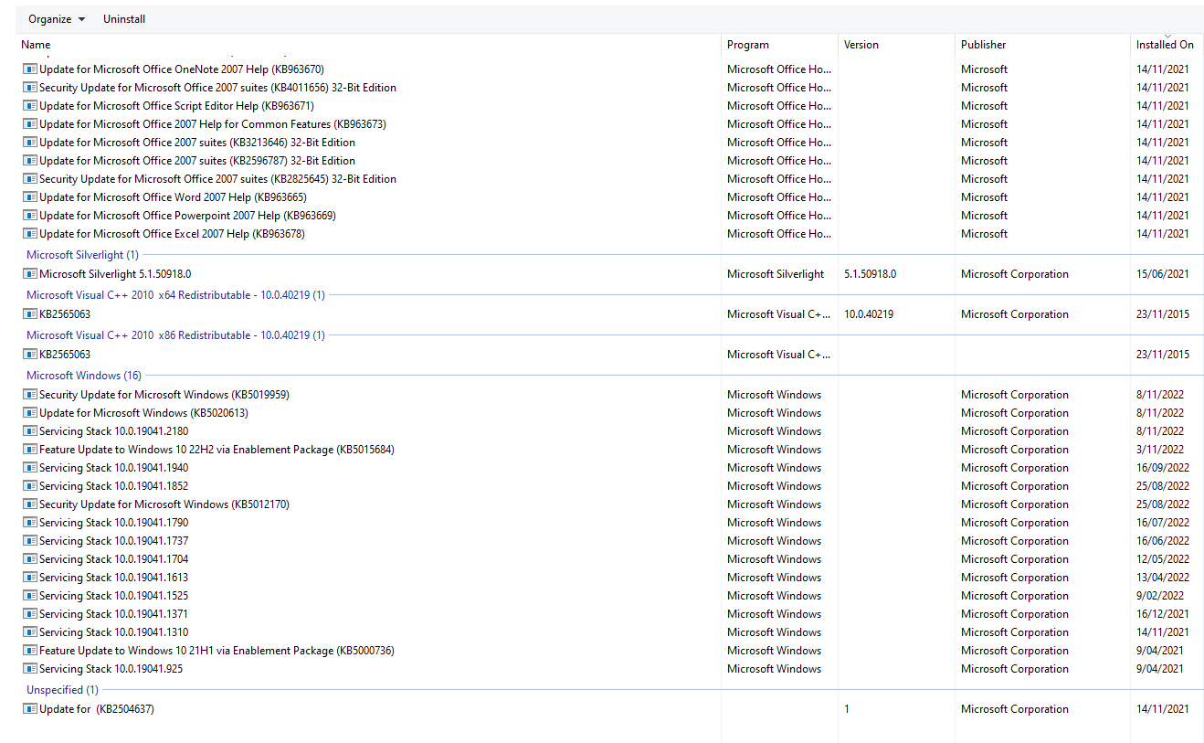The width and height of the screenshot is (1204, 743).
Task: Collapse the Visual C++ 2010 x86 Redistributable group
Action: pyautogui.click(x=175, y=335)
